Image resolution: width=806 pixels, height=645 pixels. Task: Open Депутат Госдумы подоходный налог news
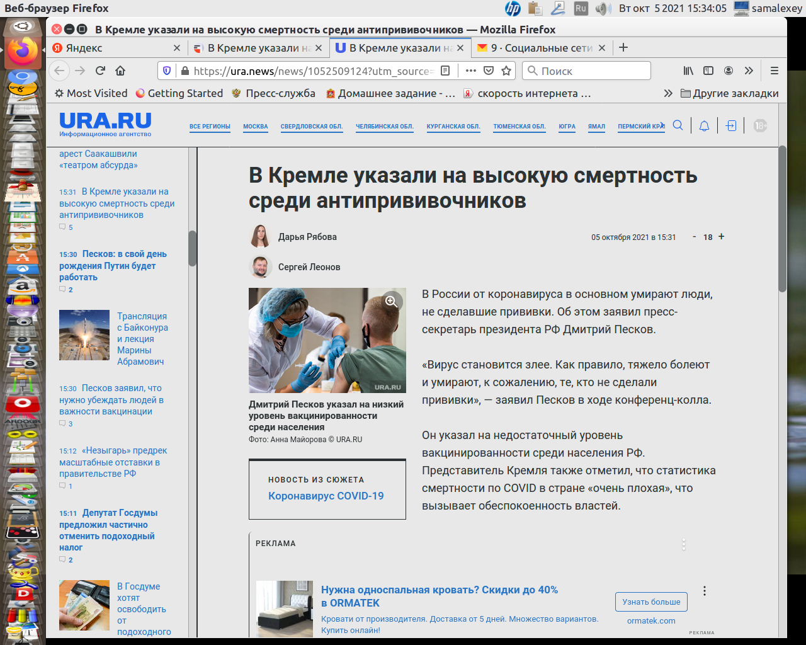108,530
